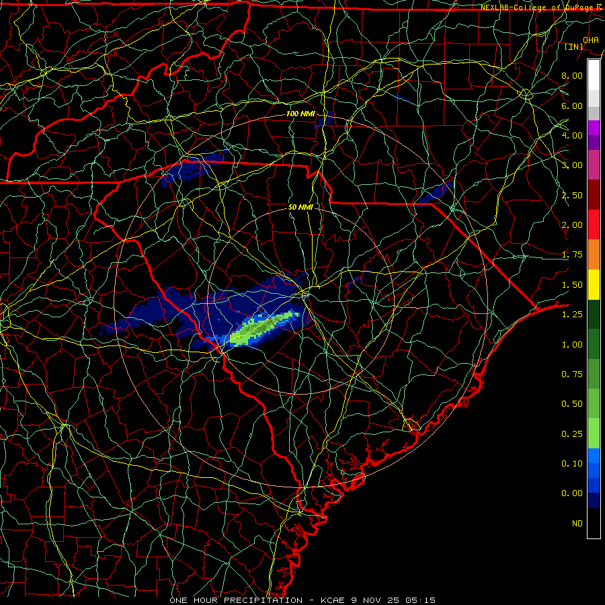Screen dimensions: 605x605
Task: Pick the dark green swatch near 1.25
Action: (594, 314)
